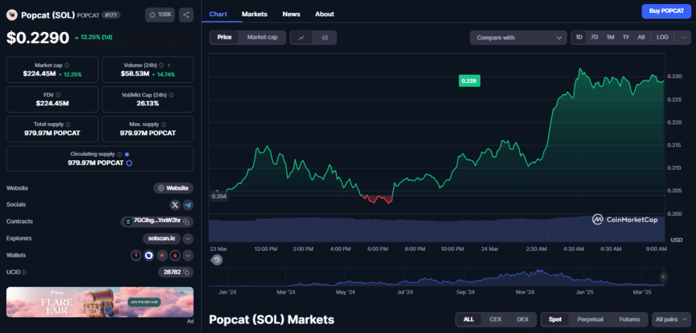Open the About tab
696x333 pixels.
click(324, 14)
